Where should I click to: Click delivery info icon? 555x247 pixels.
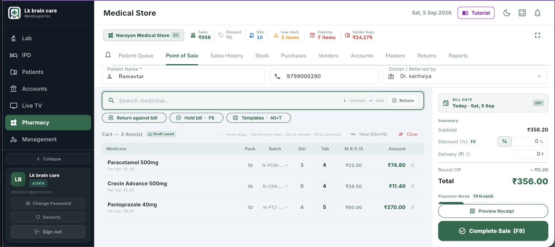(x=468, y=154)
